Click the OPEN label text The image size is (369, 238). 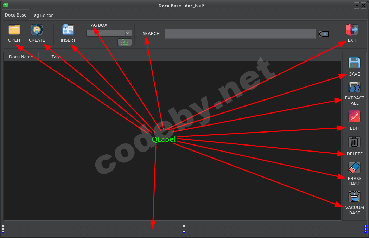tap(14, 40)
